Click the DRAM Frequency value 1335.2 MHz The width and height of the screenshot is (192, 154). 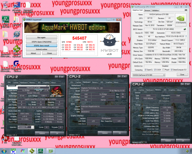pos(167,107)
